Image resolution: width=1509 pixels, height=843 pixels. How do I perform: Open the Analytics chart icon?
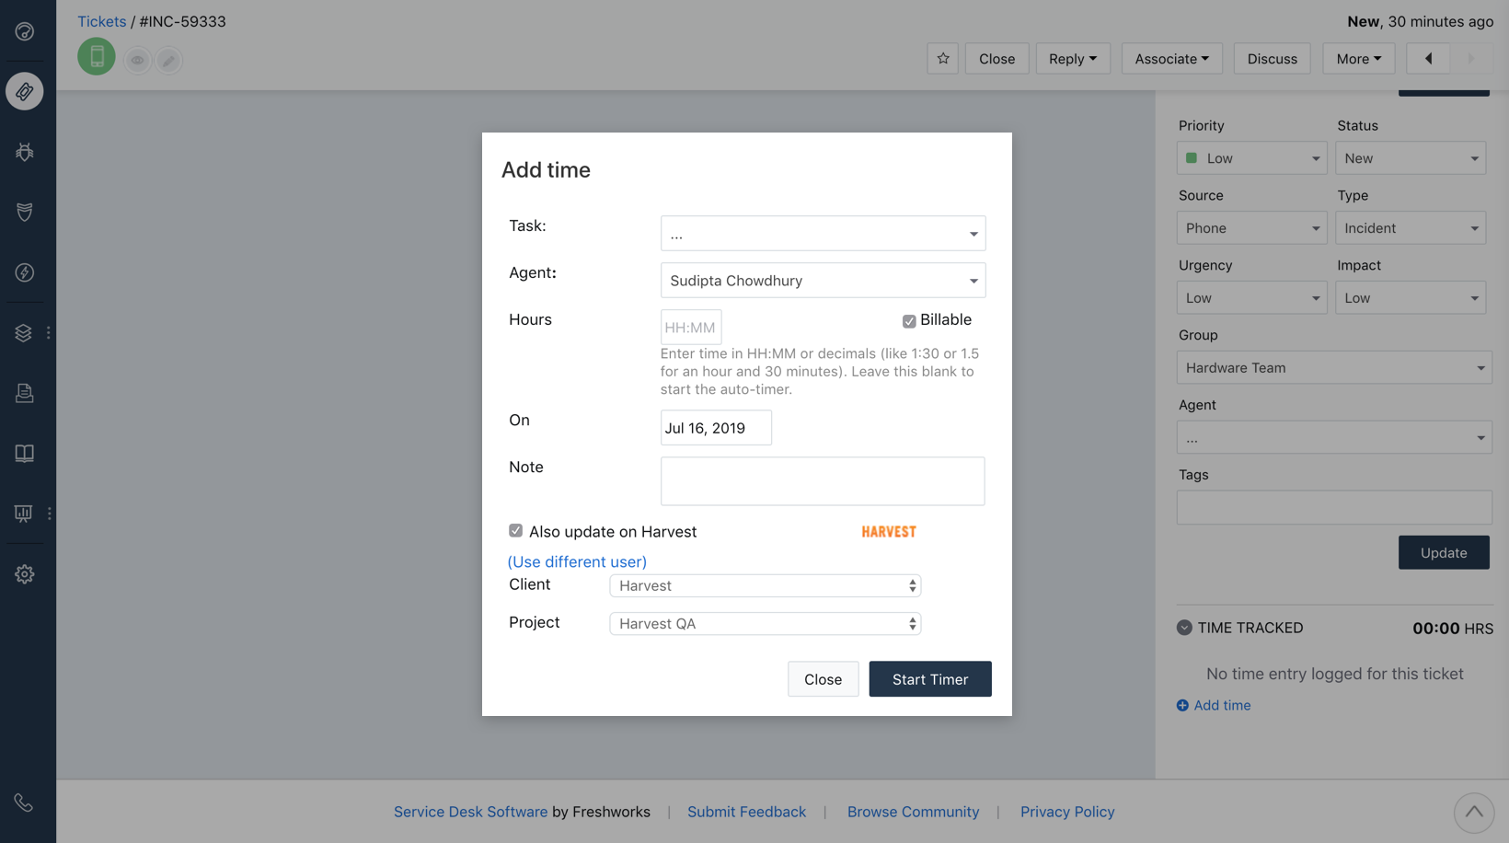click(22, 514)
